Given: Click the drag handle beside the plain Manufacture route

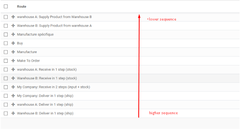Looking at the screenshot, I should pyautogui.click(x=13, y=52).
